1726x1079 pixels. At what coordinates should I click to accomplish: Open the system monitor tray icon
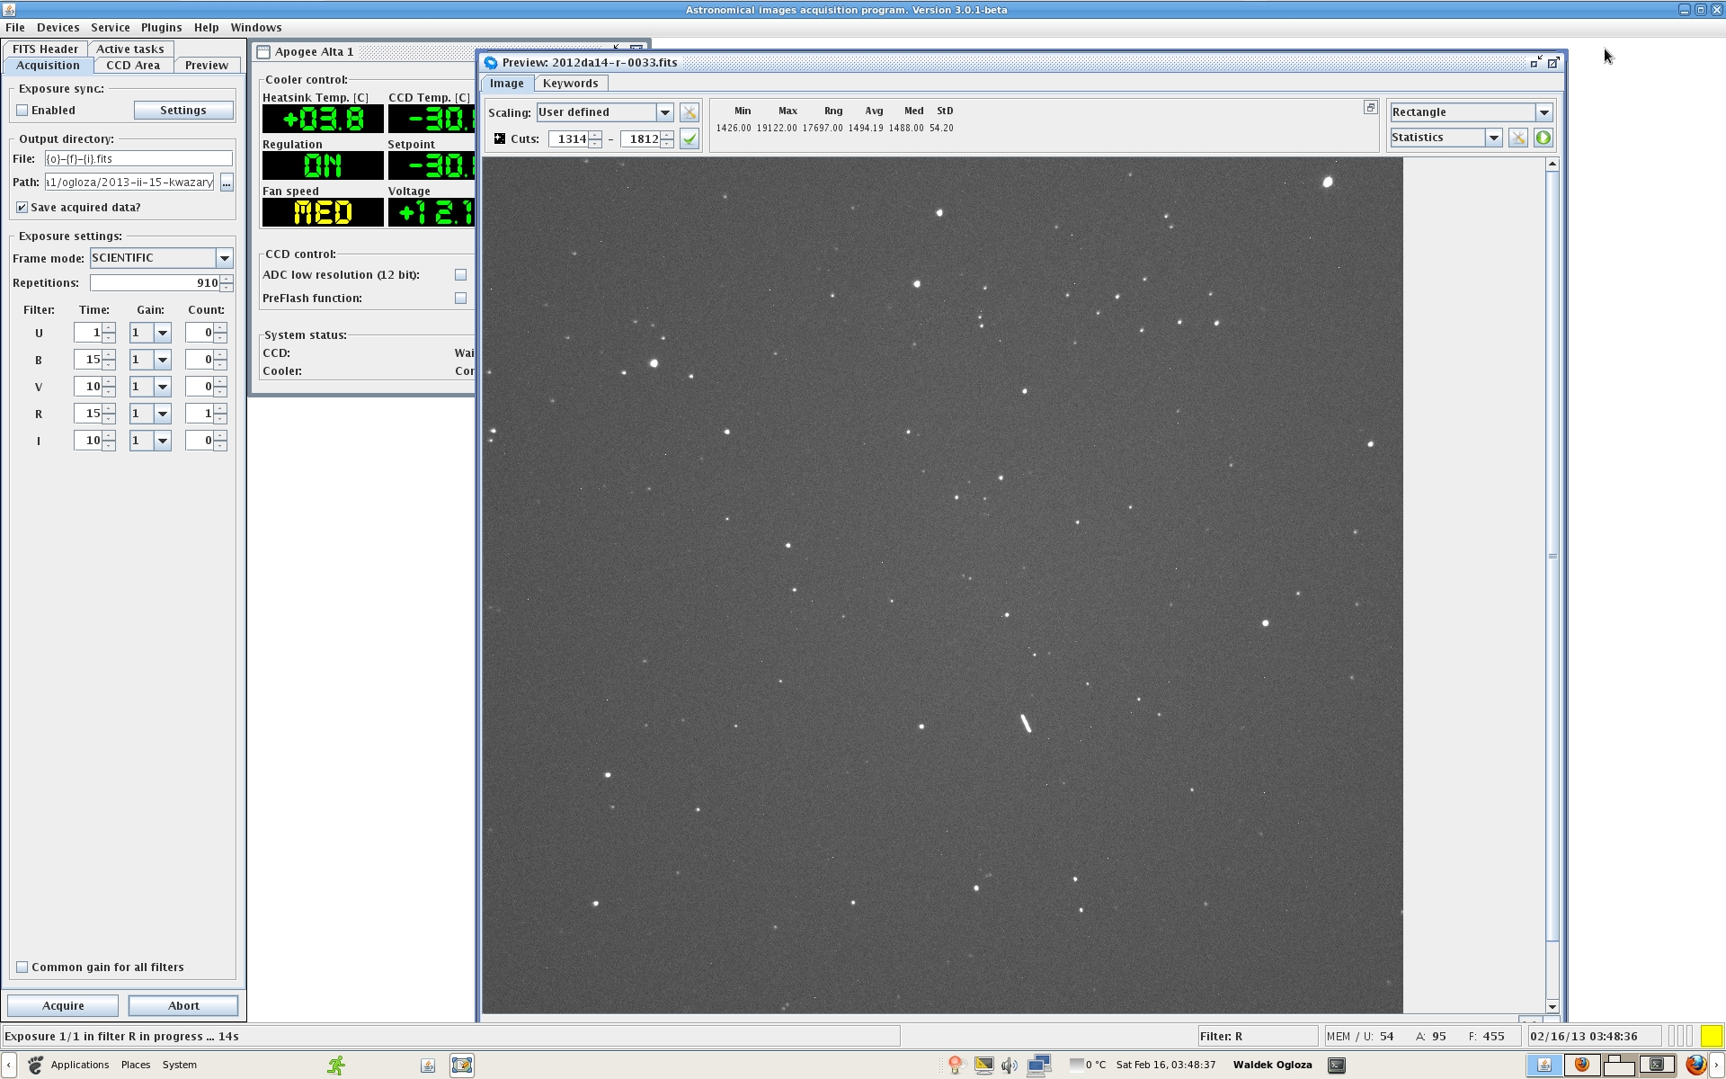click(983, 1065)
